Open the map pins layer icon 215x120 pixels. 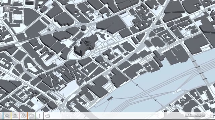tap(7, 116)
